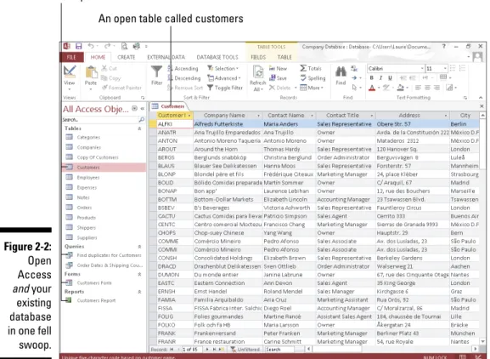Click the Undo arrow in quick access toolbar

coord(91,46)
